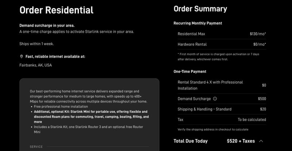This screenshot has width=292, height=151.
Task: Click the Shipping & Handling - Standard row
Action: click(222, 109)
